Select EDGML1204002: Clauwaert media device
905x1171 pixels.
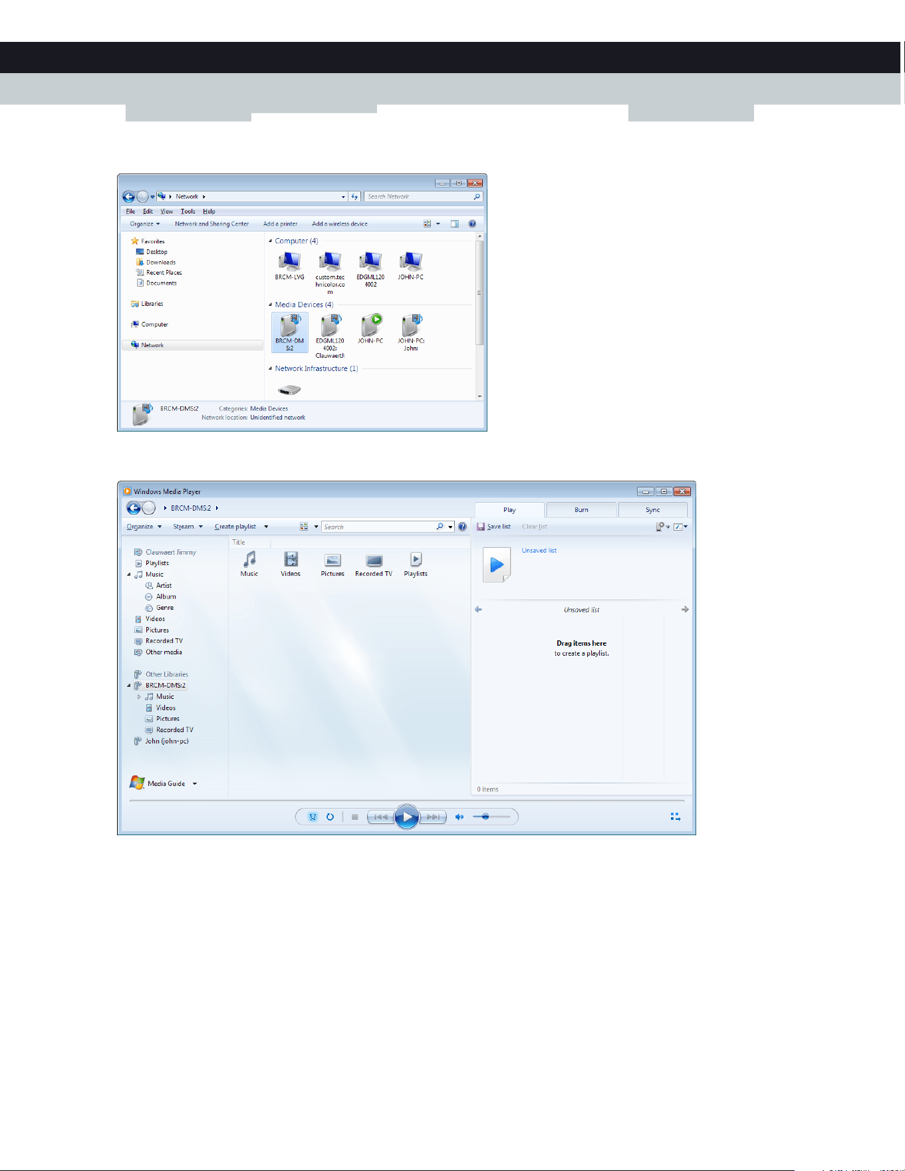click(330, 336)
